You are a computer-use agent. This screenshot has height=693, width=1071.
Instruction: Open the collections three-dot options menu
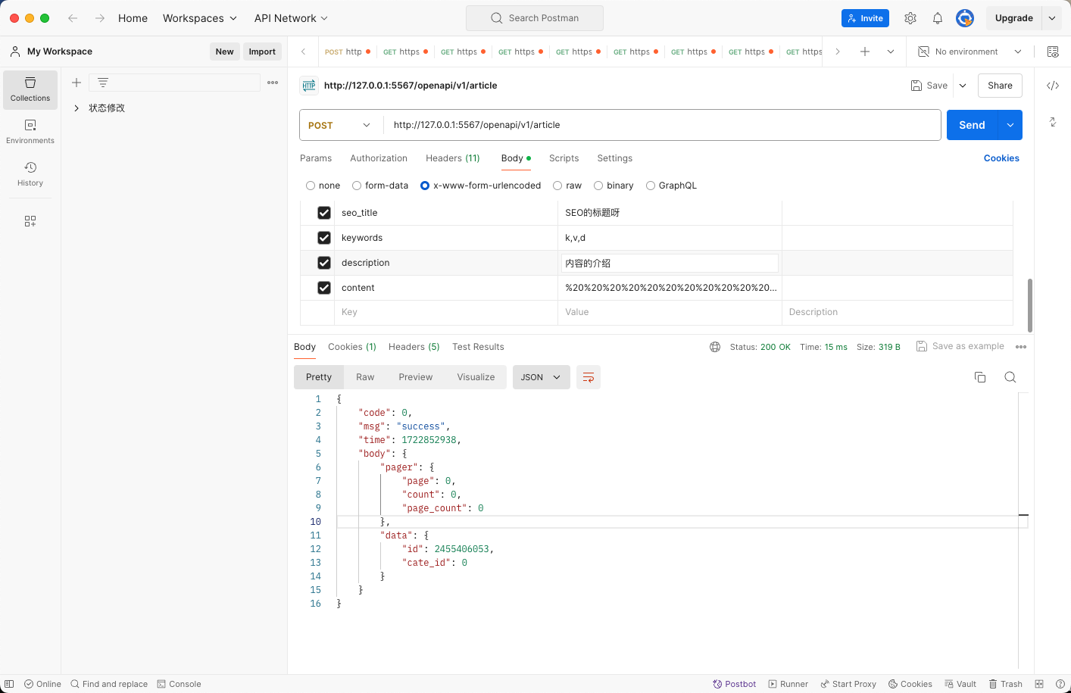pyautogui.click(x=273, y=83)
